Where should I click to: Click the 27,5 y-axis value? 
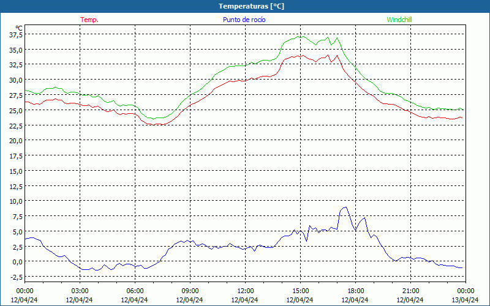coord(16,95)
